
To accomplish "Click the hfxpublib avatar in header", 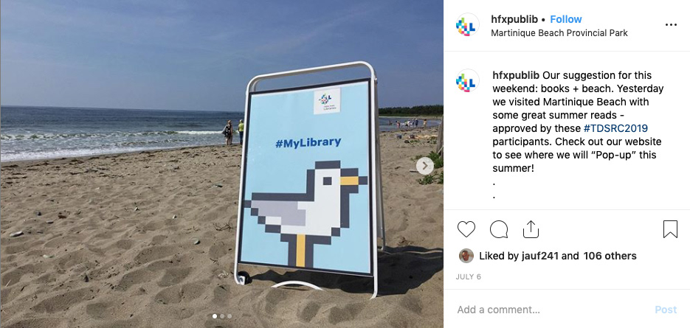I will click(x=467, y=26).
